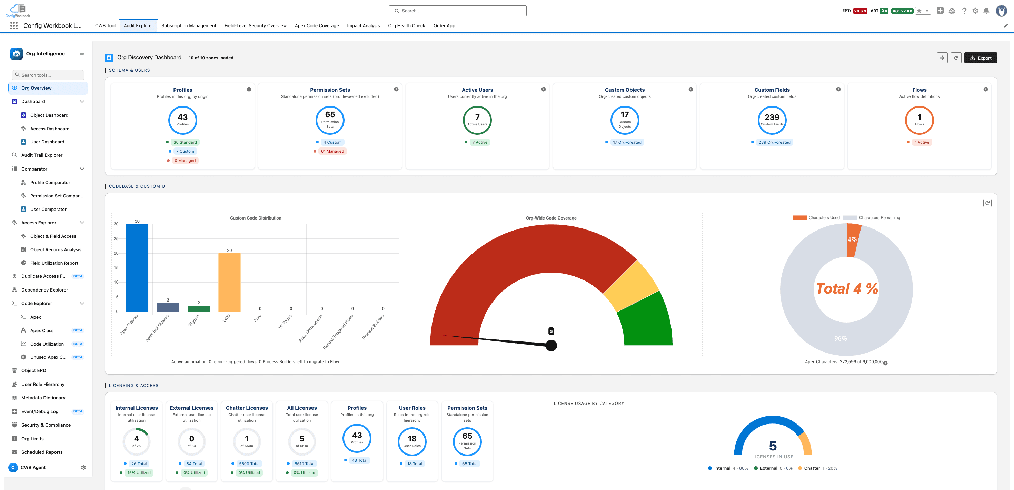Viewport: 1014px width, 490px height.
Task: Open the Order App tab
Action: pos(444,25)
